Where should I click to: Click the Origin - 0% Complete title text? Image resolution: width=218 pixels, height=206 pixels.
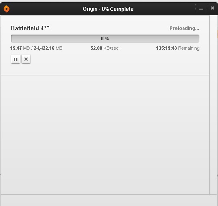click(108, 9)
